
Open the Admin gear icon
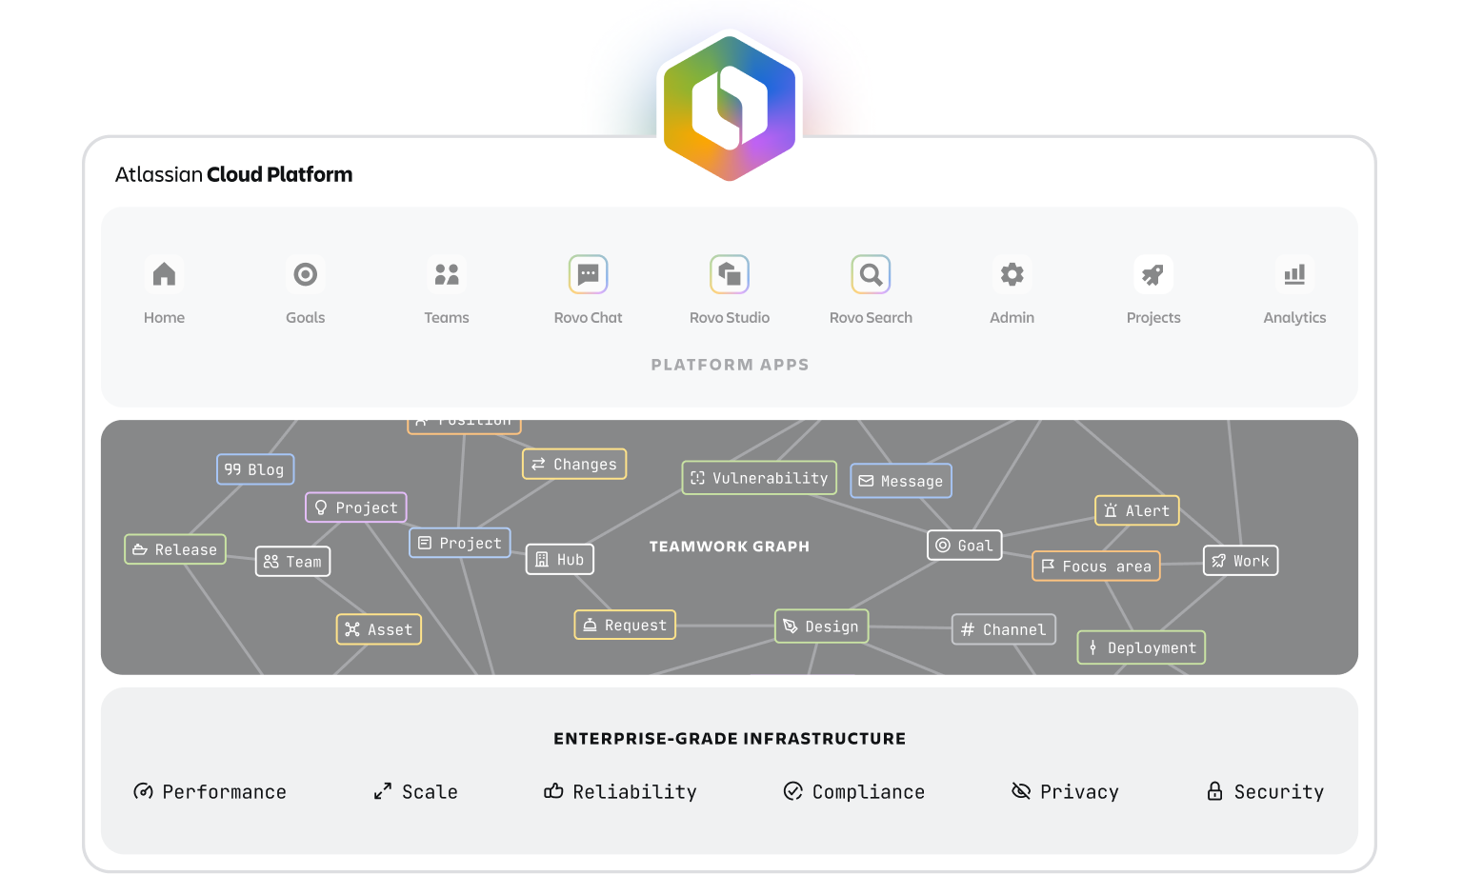(x=1012, y=274)
